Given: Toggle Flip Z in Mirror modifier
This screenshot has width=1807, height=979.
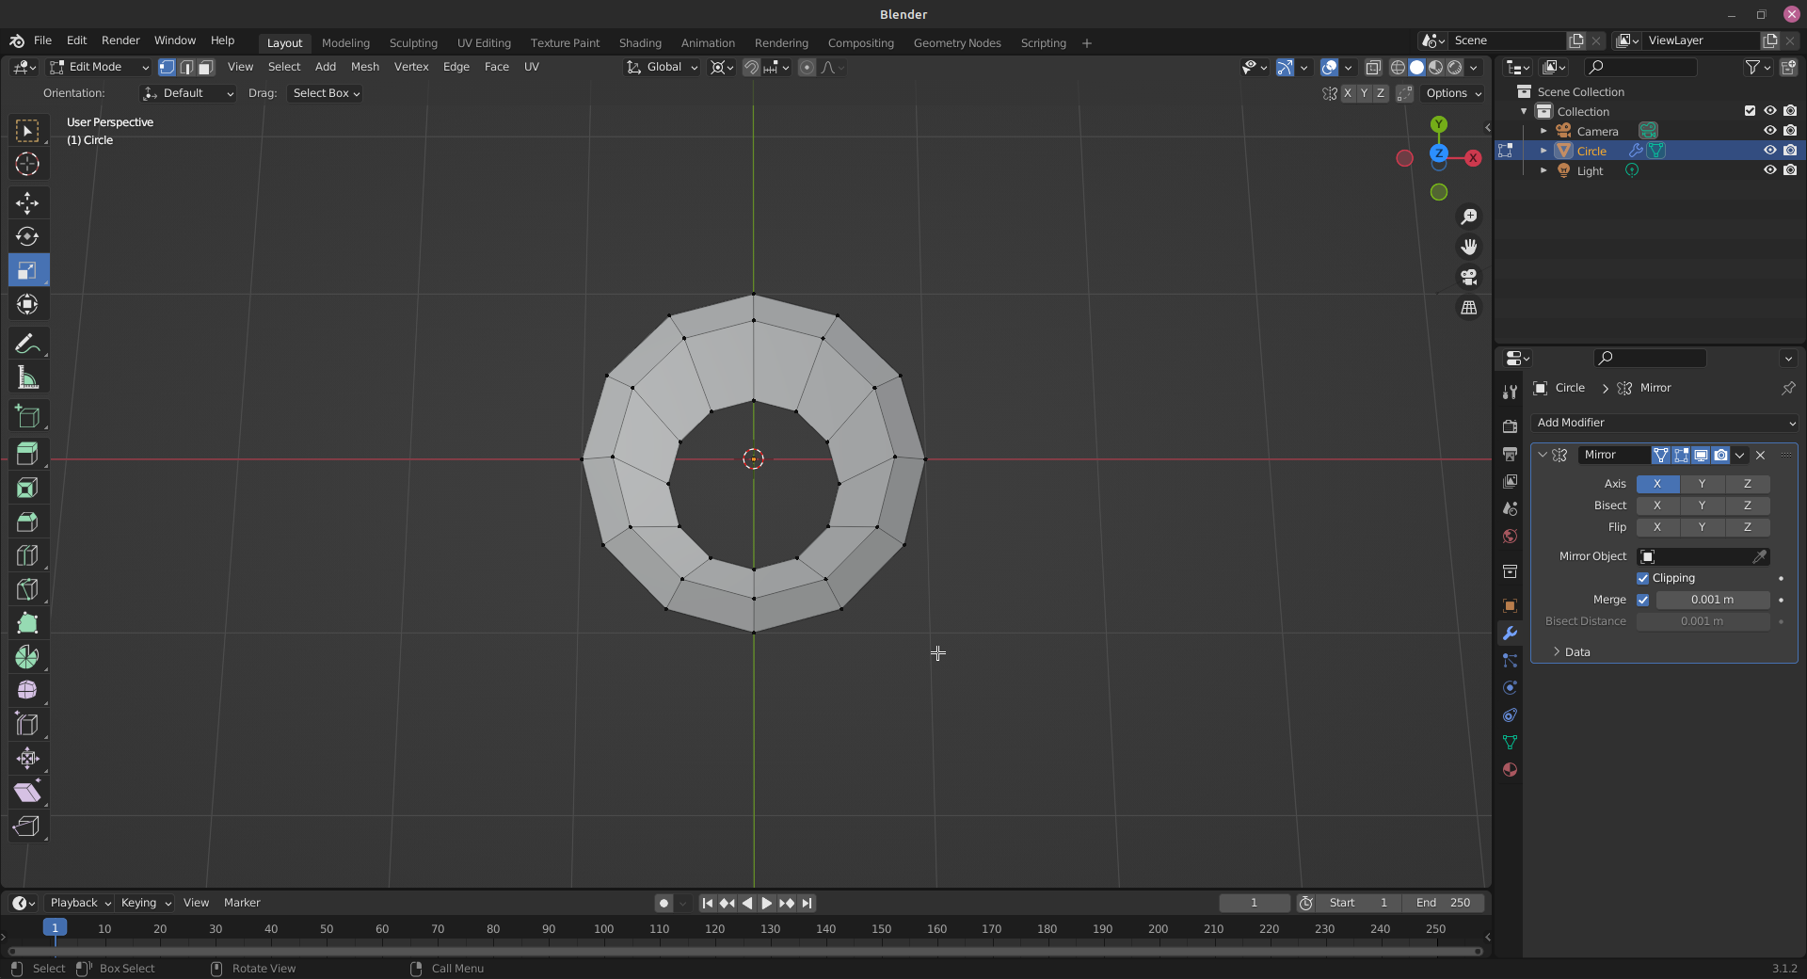Looking at the screenshot, I should (1748, 527).
